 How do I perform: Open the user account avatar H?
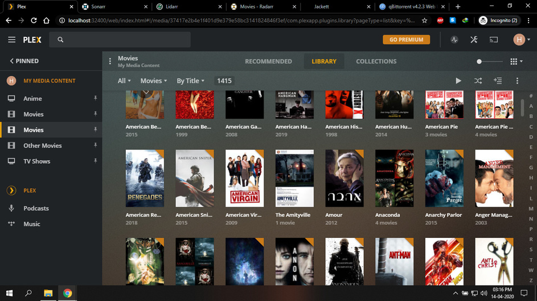tap(519, 40)
